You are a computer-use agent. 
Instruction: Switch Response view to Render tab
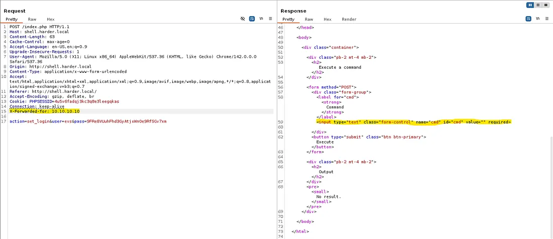(349, 19)
